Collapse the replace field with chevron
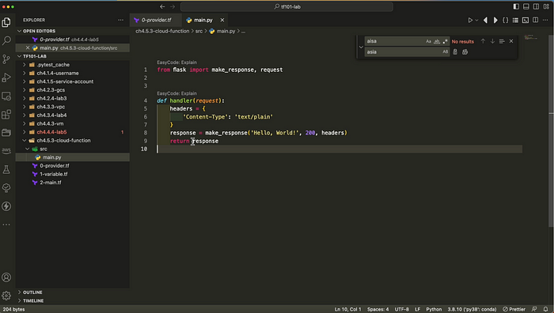This screenshot has width=554, height=313. (361, 47)
